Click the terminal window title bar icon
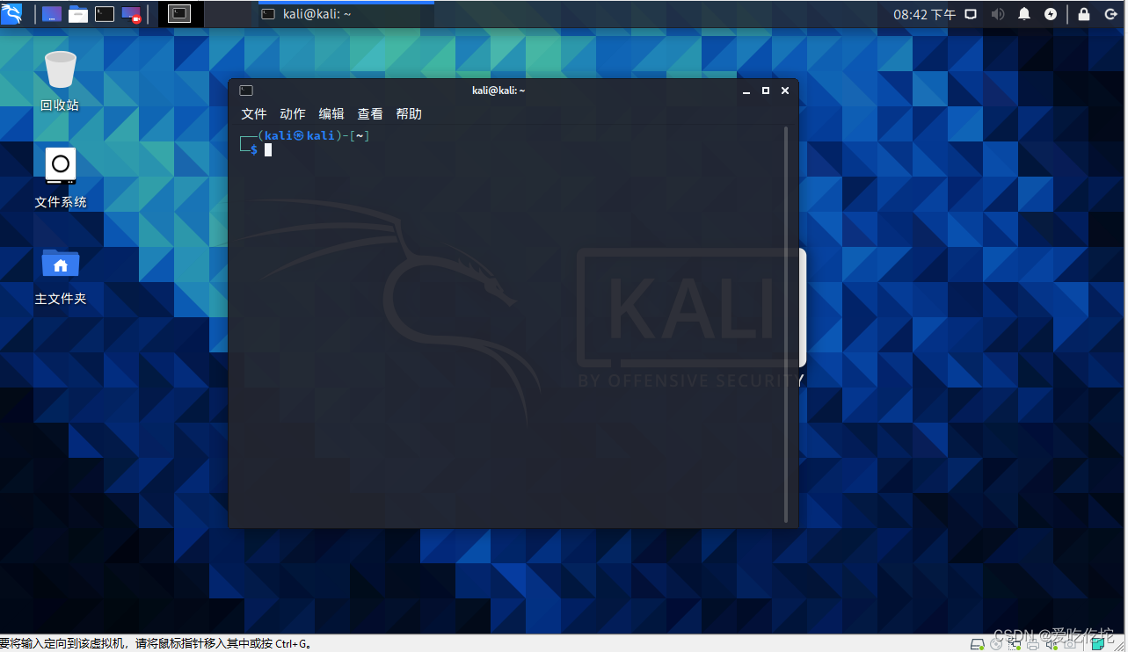1128x652 pixels. point(246,91)
